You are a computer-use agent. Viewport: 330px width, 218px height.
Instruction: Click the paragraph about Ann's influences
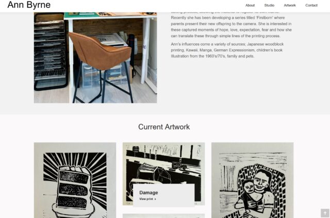227,50
